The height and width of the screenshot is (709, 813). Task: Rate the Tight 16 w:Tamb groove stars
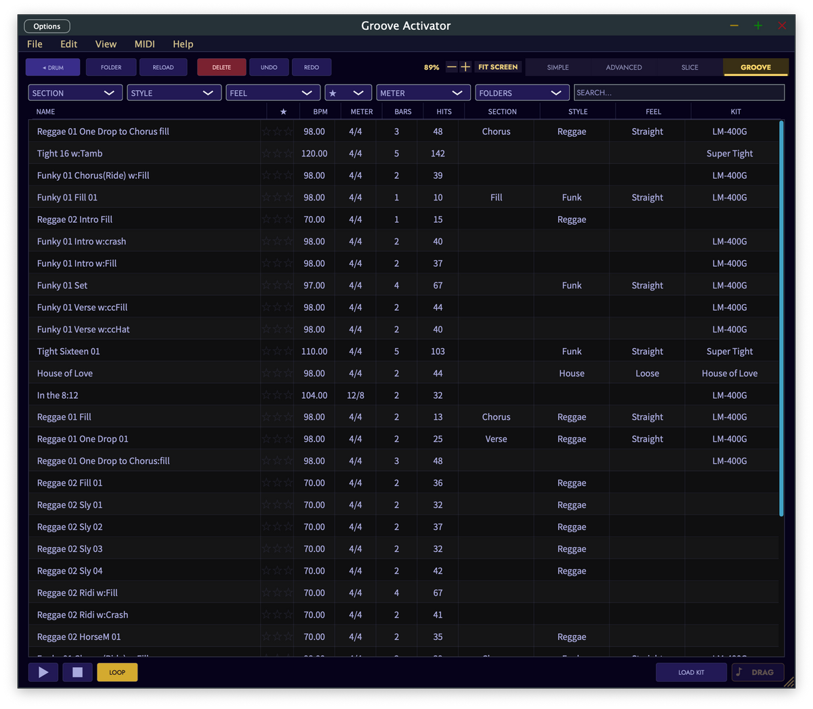coord(277,153)
